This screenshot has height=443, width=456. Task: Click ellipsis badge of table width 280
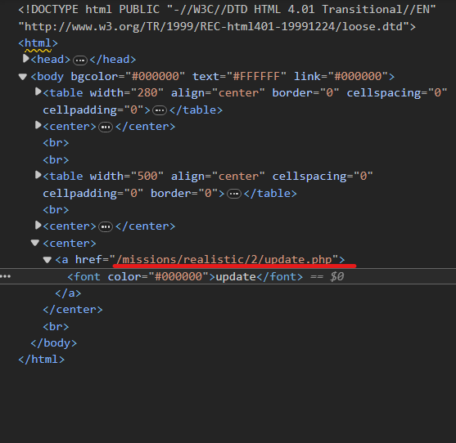click(x=160, y=110)
